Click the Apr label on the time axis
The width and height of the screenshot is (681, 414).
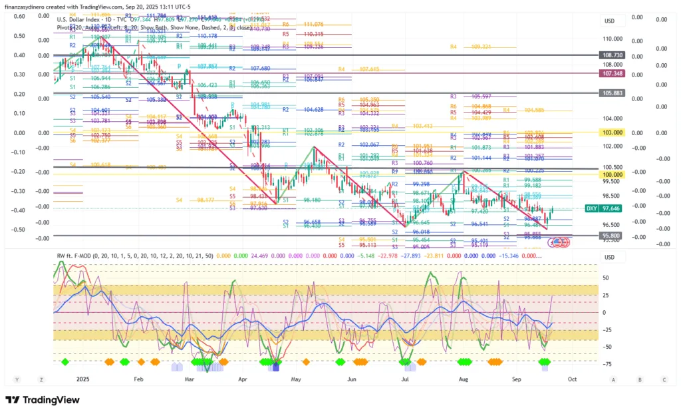[242, 379]
